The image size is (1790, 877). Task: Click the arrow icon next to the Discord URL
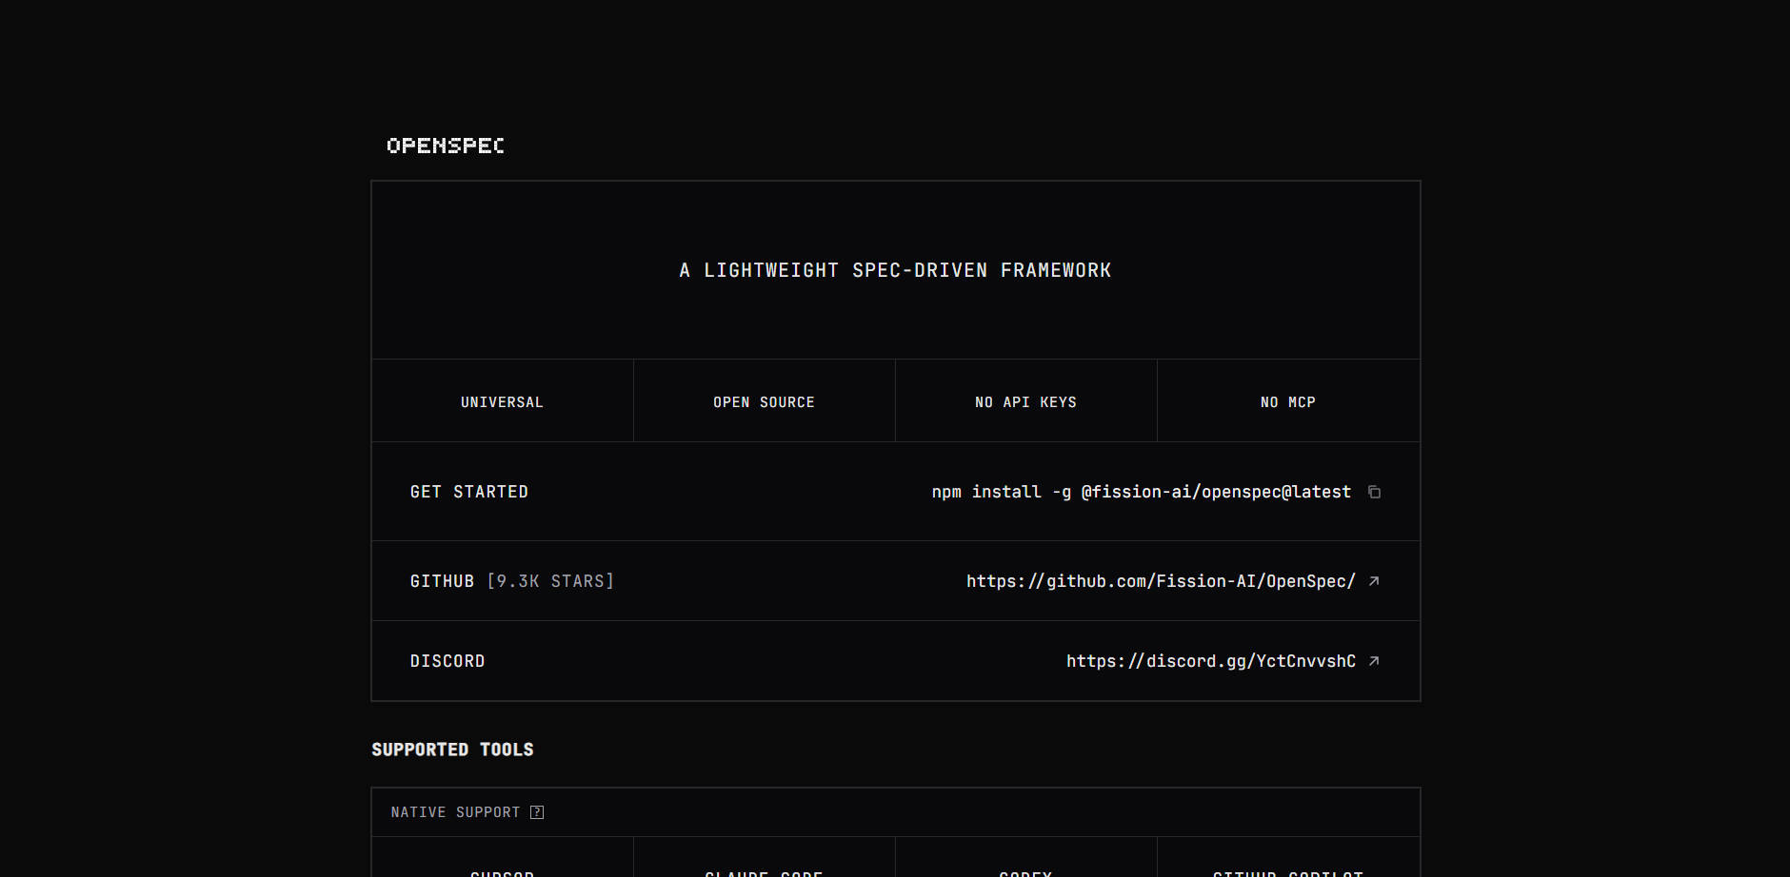[1374, 660]
